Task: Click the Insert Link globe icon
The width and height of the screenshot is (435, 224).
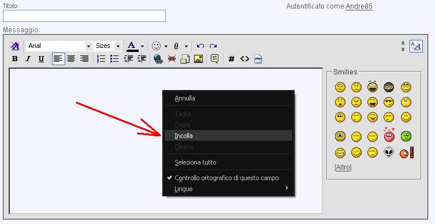Action: click(158, 59)
